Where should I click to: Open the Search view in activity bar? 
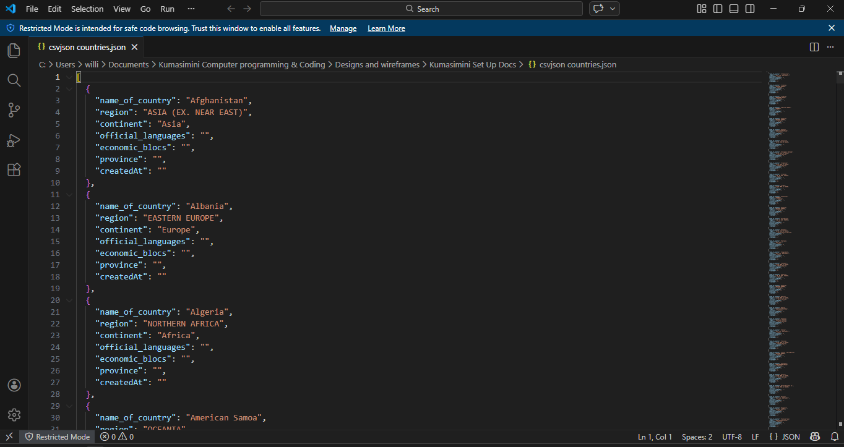coord(14,80)
